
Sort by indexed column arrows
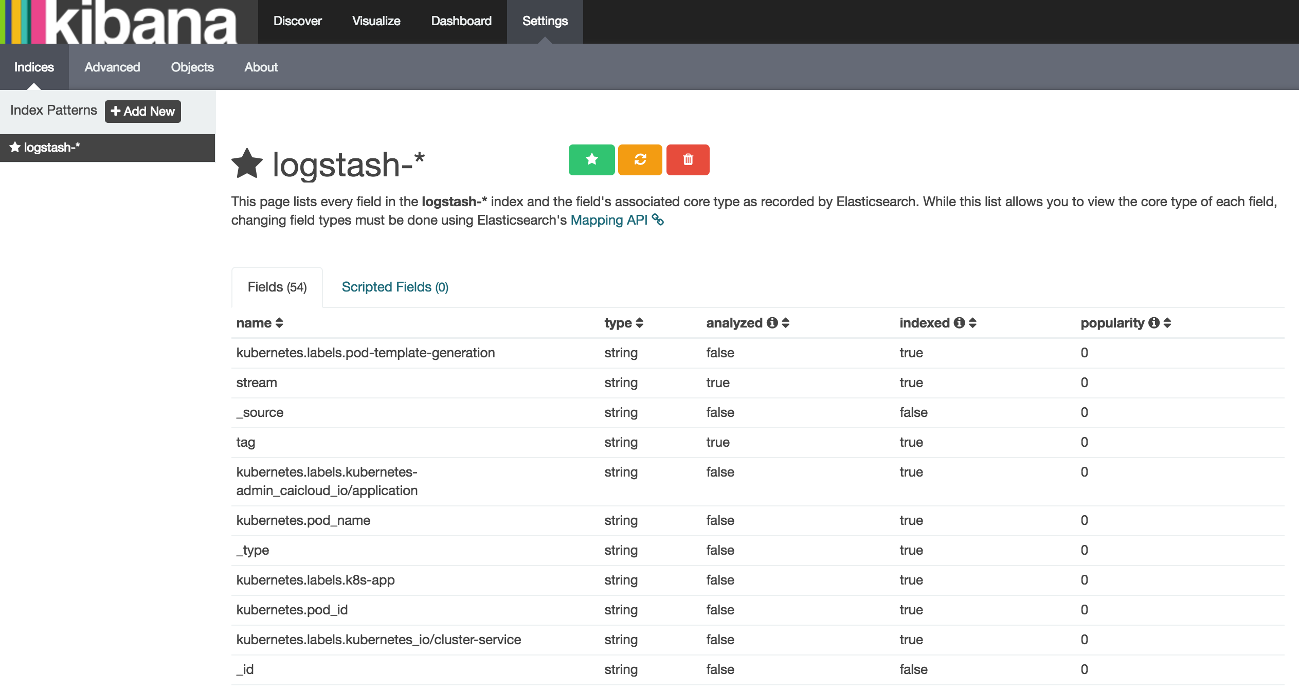point(972,323)
